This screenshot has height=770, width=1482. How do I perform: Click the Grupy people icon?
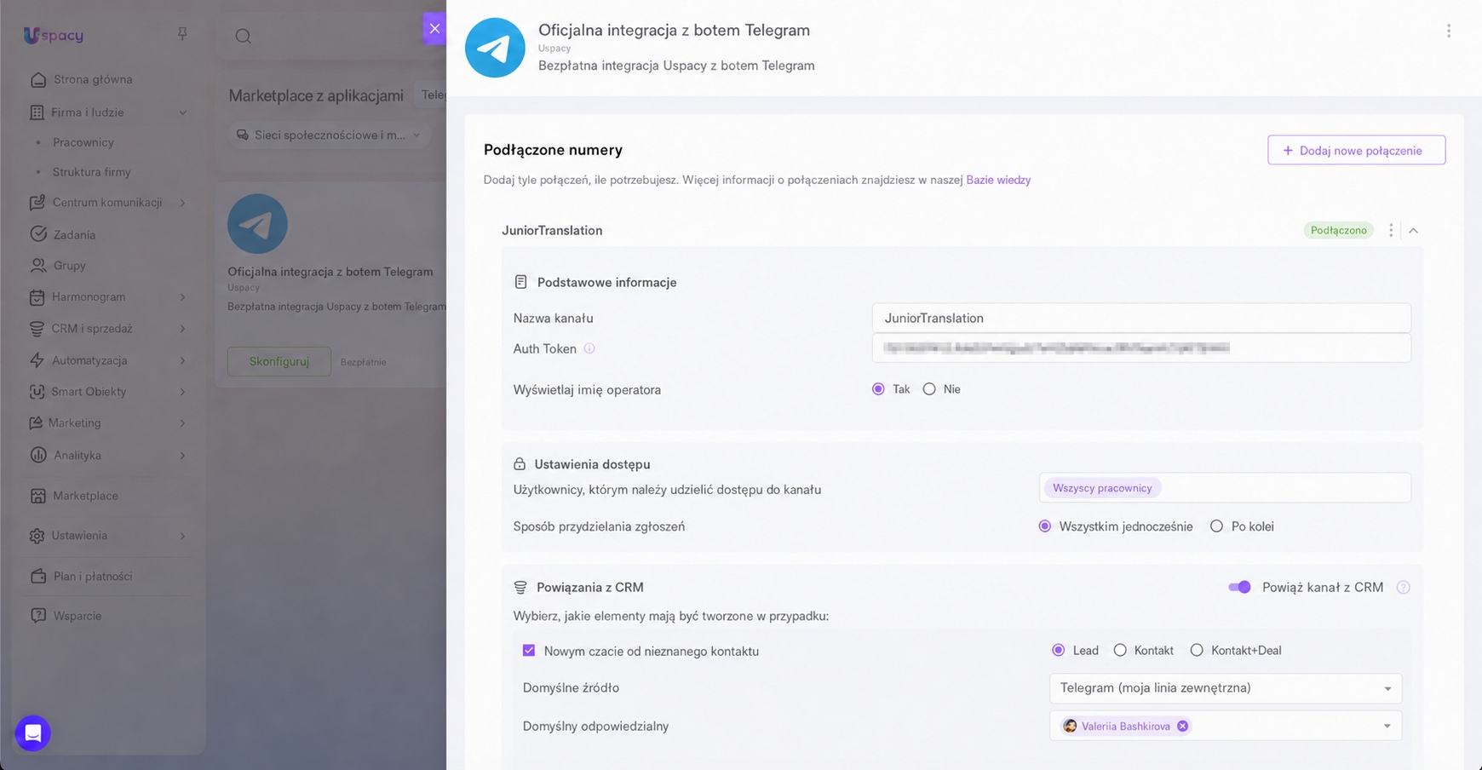[38, 266]
